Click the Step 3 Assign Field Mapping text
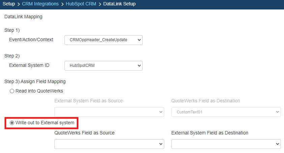 [x=35, y=81]
